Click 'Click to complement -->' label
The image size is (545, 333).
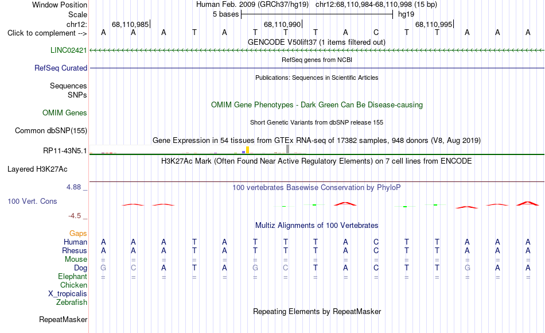(x=47, y=33)
